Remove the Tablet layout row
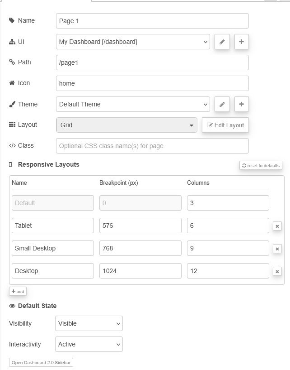 pos(277,226)
